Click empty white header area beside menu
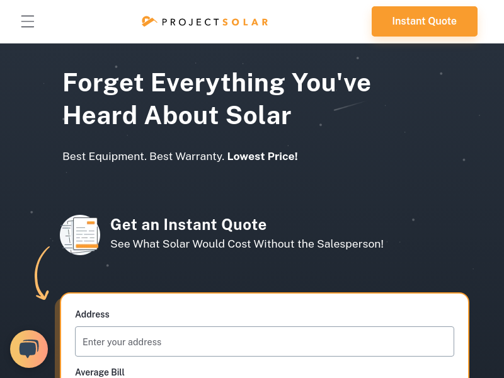 (87, 21)
